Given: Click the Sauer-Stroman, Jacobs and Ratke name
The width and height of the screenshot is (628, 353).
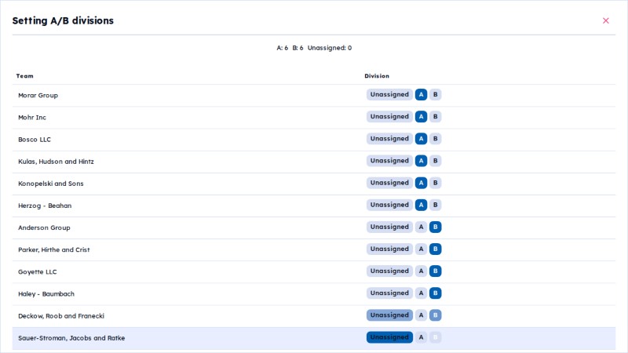Looking at the screenshot, I should [71, 338].
